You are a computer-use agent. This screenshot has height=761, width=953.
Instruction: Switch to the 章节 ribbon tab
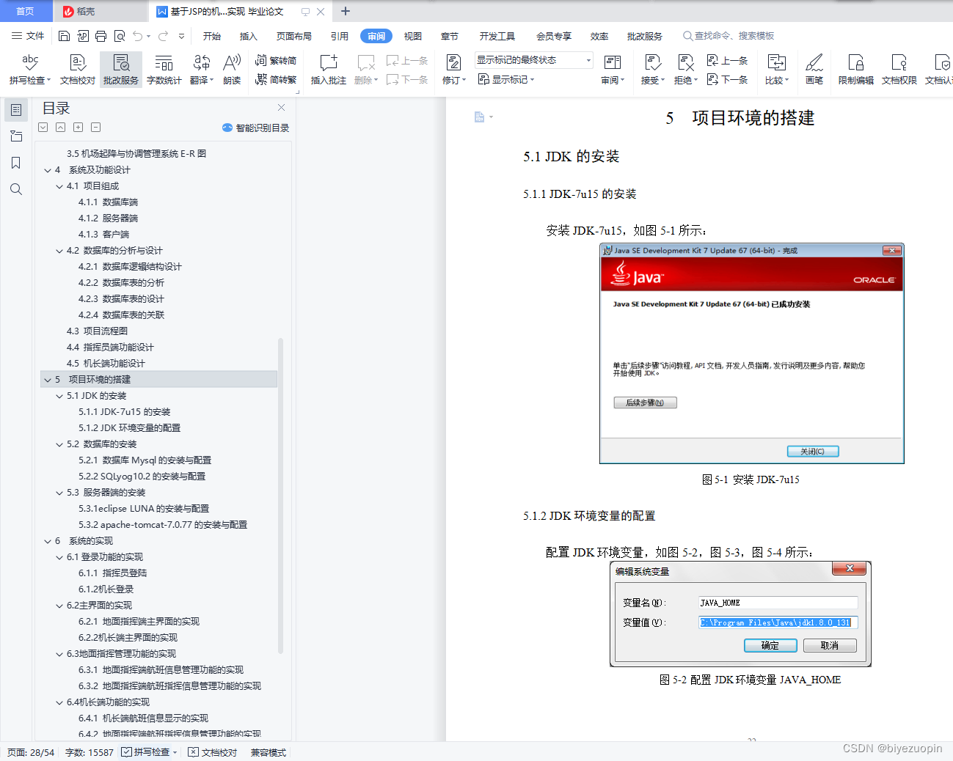(x=450, y=36)
